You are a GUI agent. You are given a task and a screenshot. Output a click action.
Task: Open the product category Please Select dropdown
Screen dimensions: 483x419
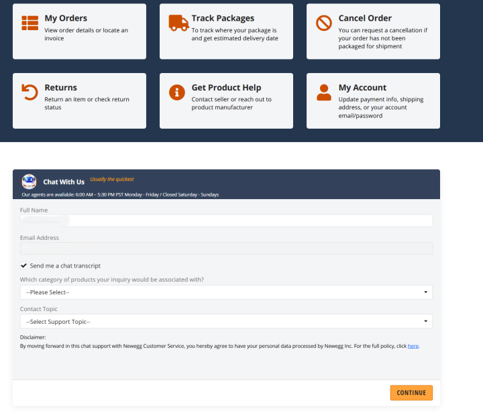click(226, 292)
